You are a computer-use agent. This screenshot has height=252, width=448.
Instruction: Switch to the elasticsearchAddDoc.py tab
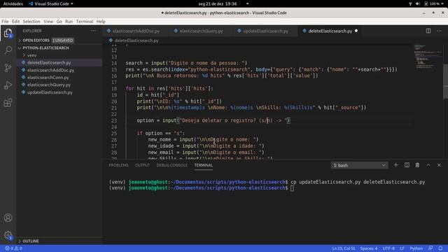(x=136, y=31)
